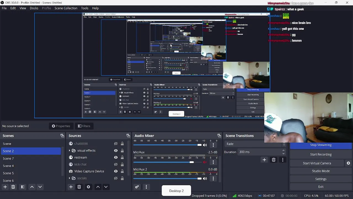The width and height of the screenshot is (353, 199).
Task: Open the Docks menu
Action: [34, 8]
